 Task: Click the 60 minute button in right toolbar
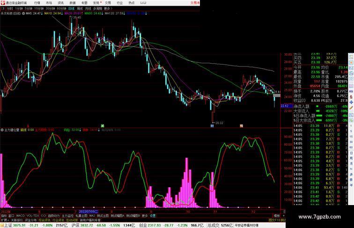351,147
